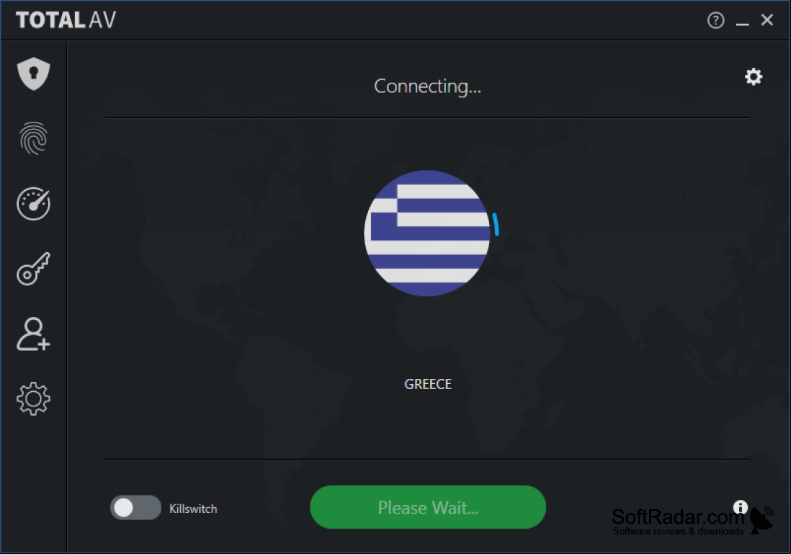Click the GREECE country name
The width and height of the screenshot is (791, 554).
[428, 384]
